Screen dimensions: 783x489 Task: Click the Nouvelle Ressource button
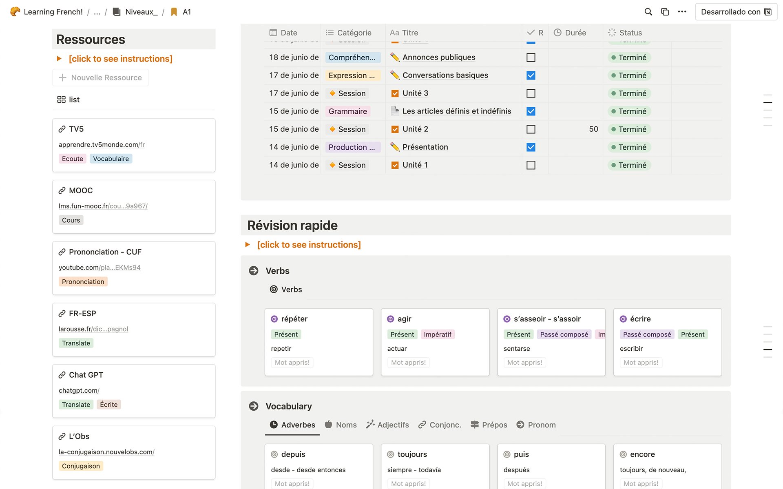pyautogui.click(x=100, y=77)
